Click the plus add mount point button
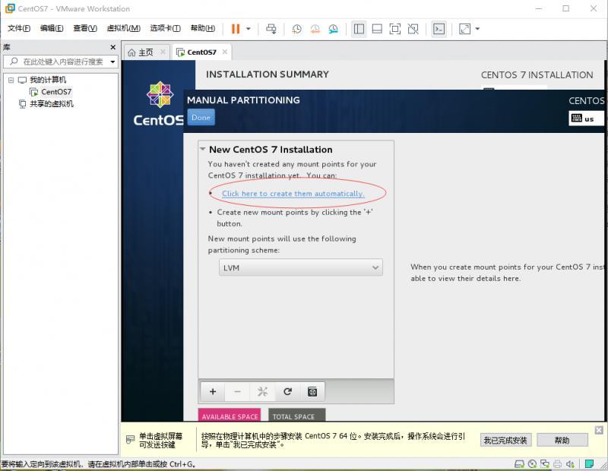This screenshot has width=608, height=471. pyautogui.click(x=213, y=391)
